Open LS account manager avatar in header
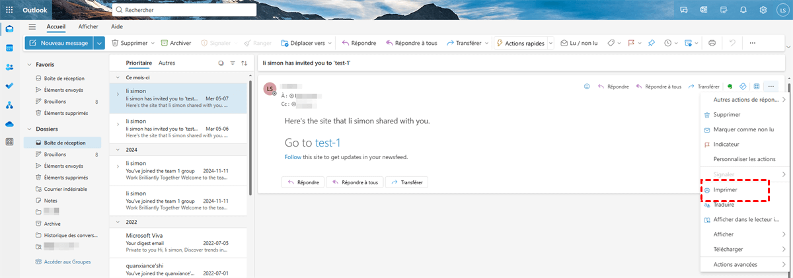Screen dimensions: 793x278 click(x=782, y=11)
